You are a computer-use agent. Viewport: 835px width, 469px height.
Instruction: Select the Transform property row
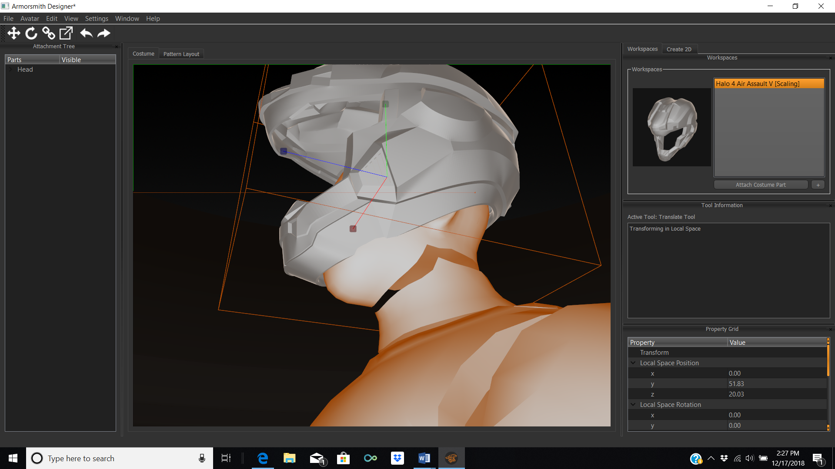pos(727,353)
